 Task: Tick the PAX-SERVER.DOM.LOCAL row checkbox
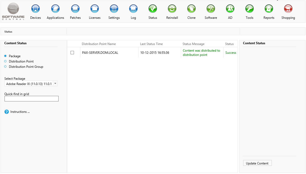pyautogui.click(x=72, y=53)
